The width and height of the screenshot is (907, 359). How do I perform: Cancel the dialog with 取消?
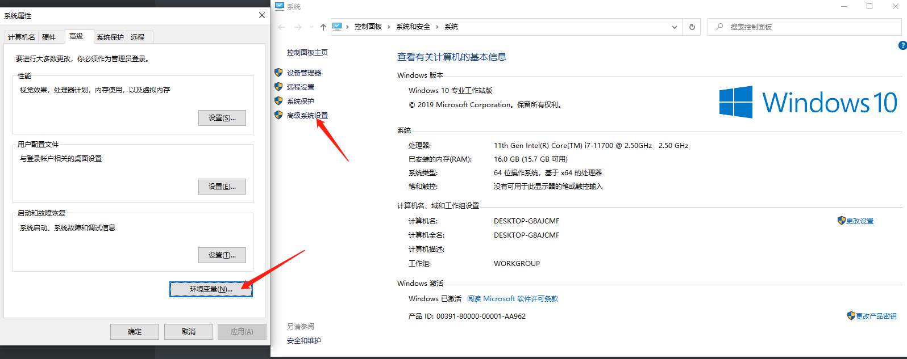click(189, 331)
